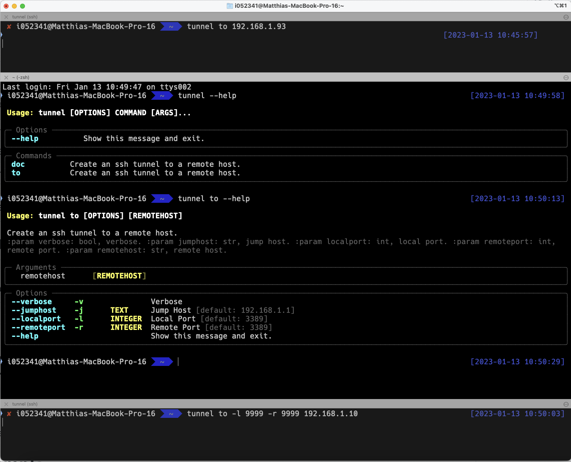Click the 10:45:57 timestamp in top pane
This screenshot has height=462, width=571.
[490, 35]
